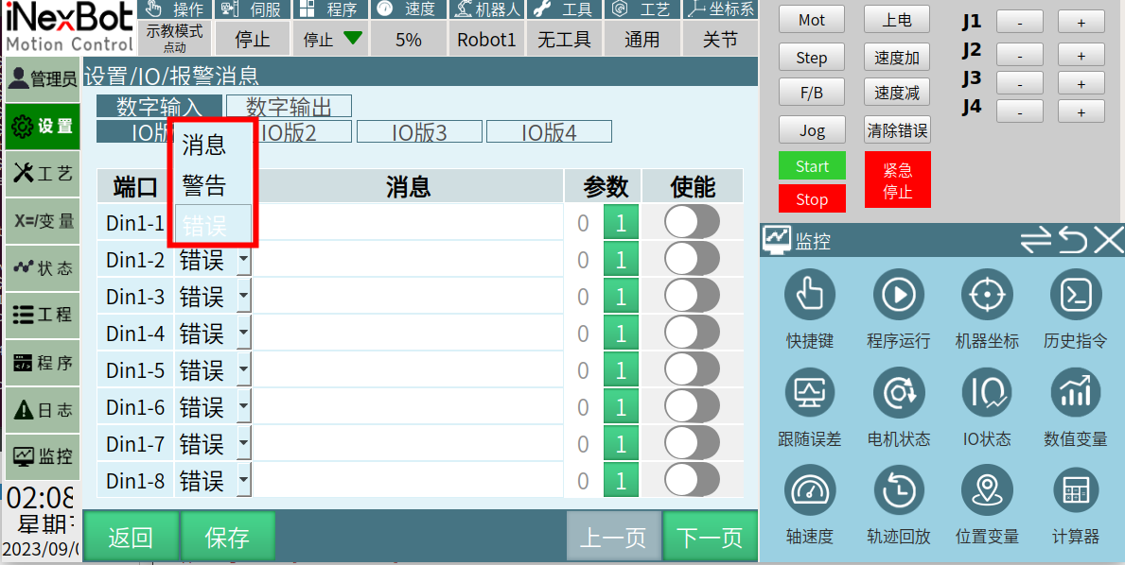
Task: Enable the switch for Din1-4
Action: point(692,333)
